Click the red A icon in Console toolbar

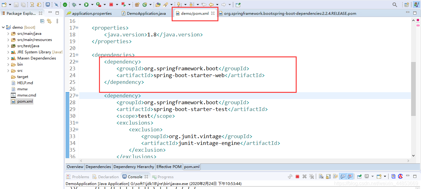[x=400, y=177]
